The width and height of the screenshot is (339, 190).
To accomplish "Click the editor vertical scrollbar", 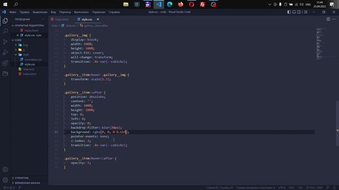I will point(337,123).
